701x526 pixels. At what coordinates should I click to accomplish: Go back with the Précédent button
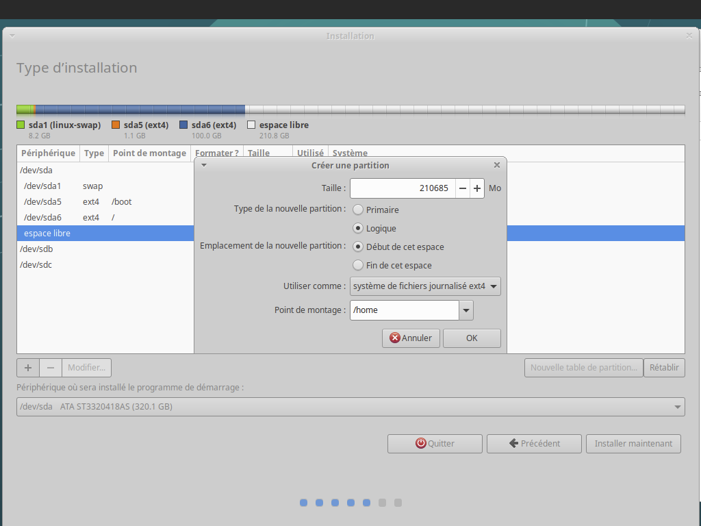pos(534,443)
